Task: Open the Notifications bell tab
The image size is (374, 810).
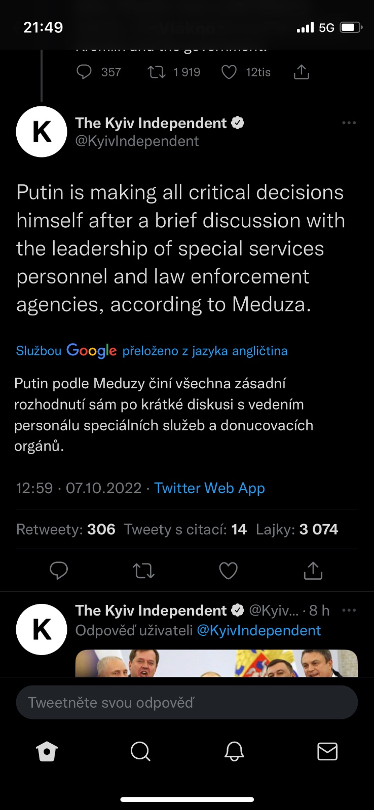Action: [x=234, y=752]
